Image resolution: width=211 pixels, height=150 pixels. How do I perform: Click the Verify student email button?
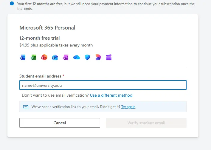(146, 123)
